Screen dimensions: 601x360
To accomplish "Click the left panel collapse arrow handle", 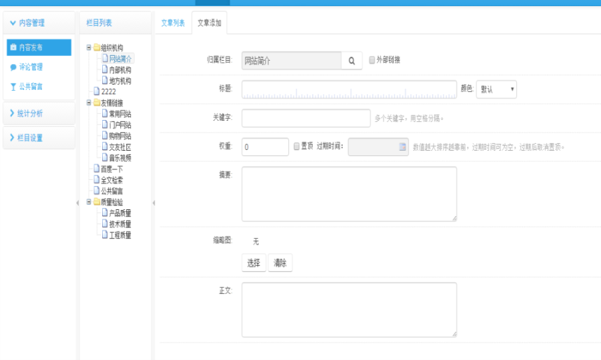I will point(77,203).
